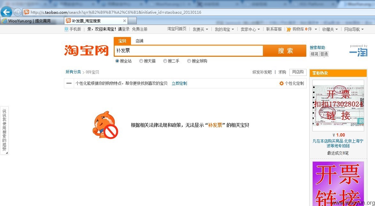Click the browser back arrow button
This screenshot has width=375, height=206.
pos(6,12)
